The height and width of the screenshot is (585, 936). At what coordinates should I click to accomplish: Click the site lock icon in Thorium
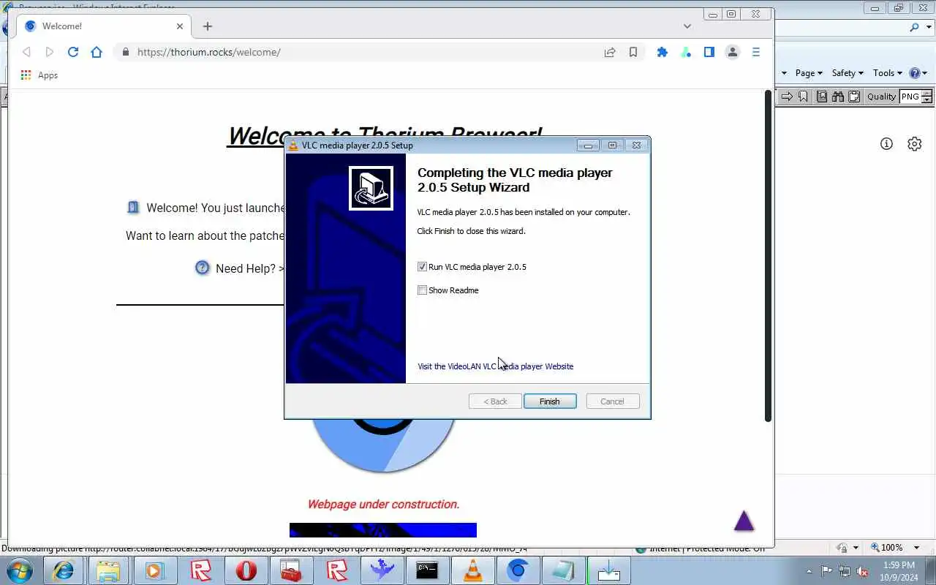pos(126,52)
